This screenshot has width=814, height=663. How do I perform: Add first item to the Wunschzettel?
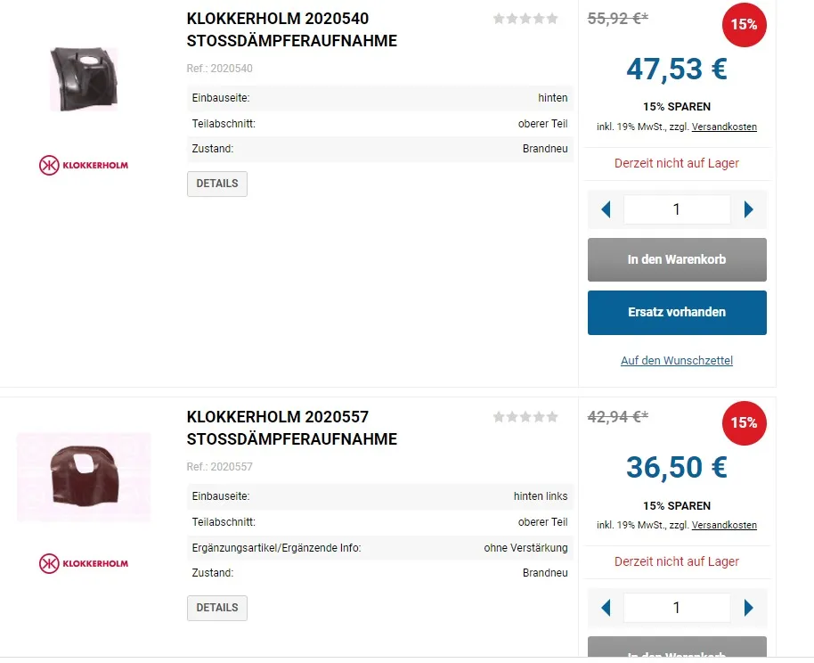(x=677, y=361)
